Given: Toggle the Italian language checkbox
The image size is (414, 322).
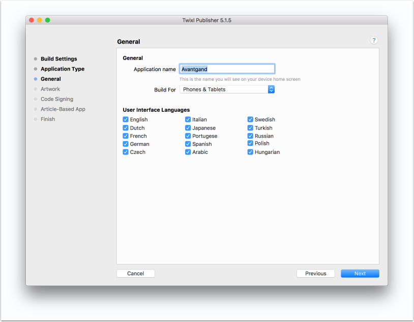Looking at the screenshot, I should coord(188,119).
